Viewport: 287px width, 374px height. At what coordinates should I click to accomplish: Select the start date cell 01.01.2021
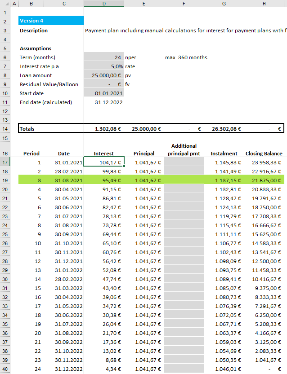point(104,93)
